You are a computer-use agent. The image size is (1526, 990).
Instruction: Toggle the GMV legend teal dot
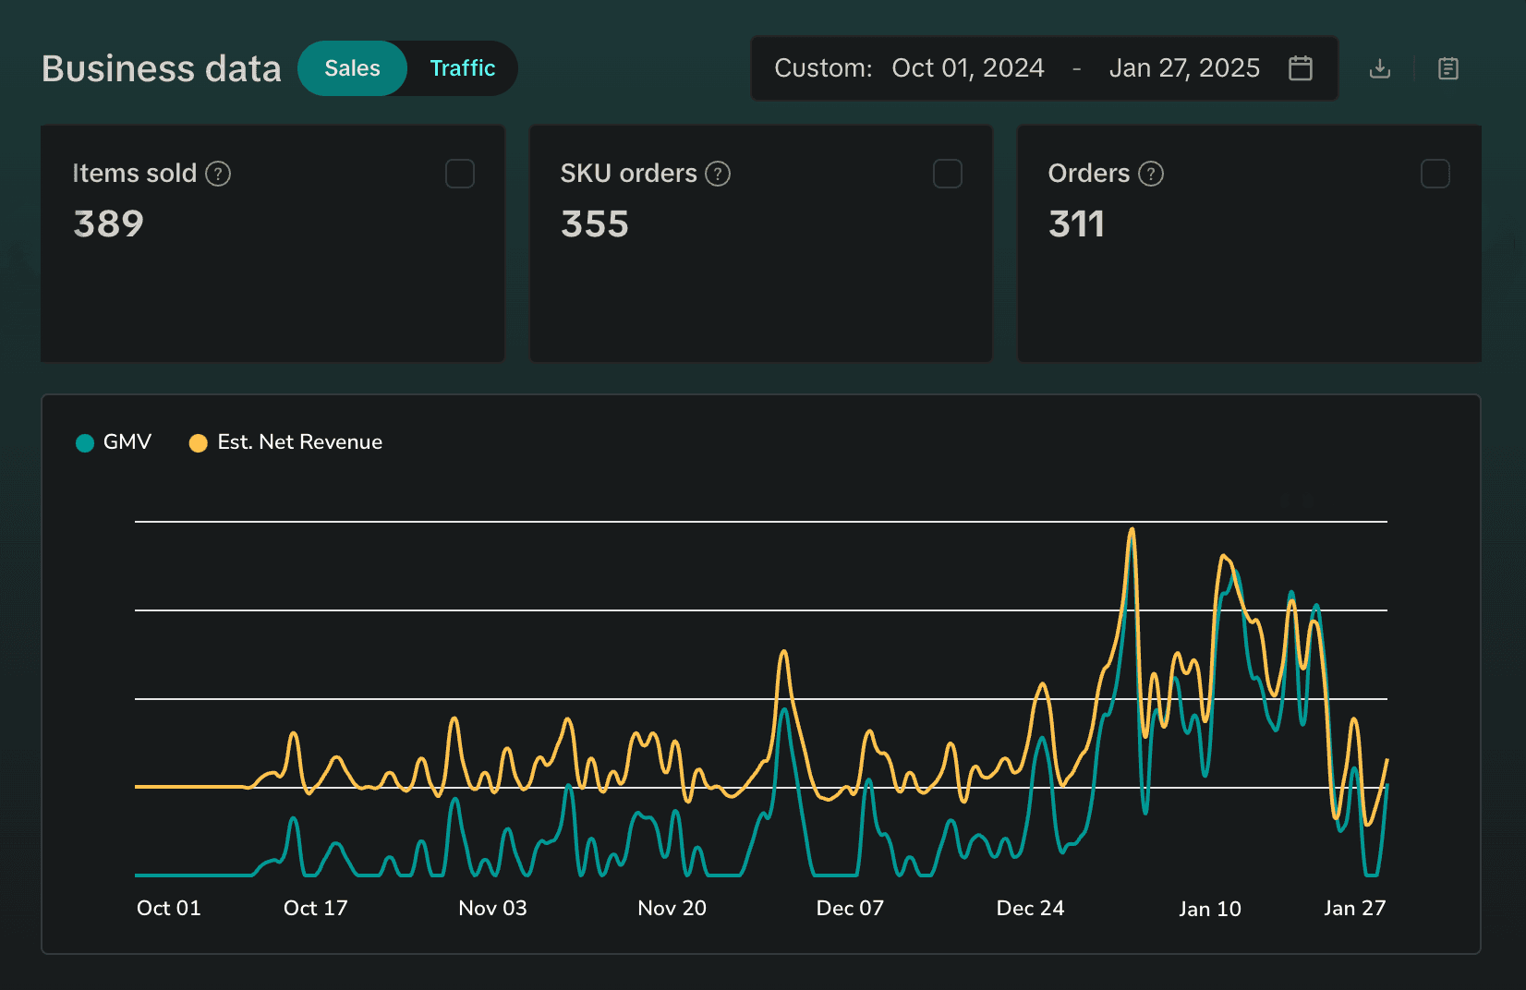[85, 443]
